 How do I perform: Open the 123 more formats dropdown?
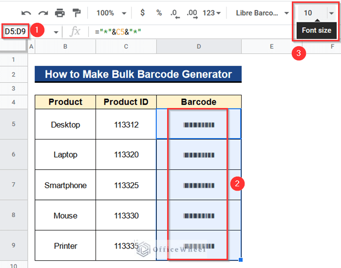[x=211, y=13]
